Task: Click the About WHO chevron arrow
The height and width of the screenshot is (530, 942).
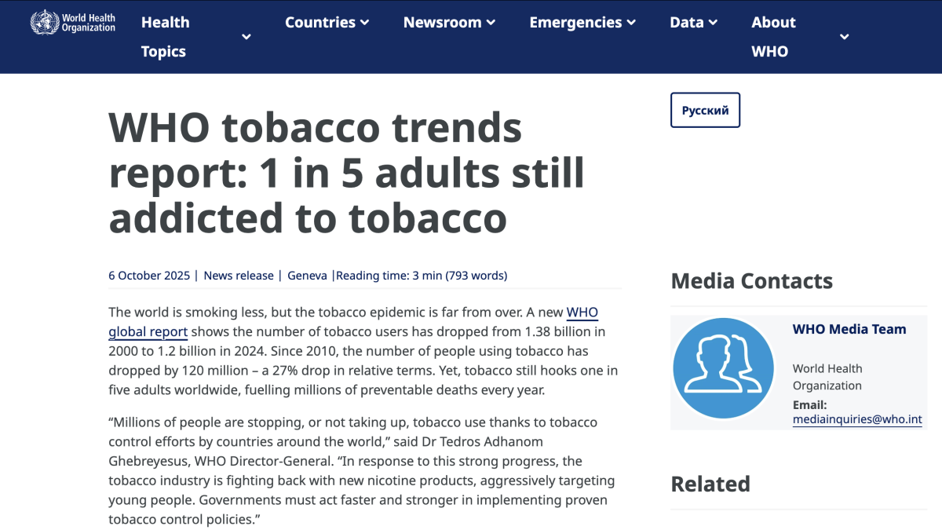Action: tap(844, 37)
